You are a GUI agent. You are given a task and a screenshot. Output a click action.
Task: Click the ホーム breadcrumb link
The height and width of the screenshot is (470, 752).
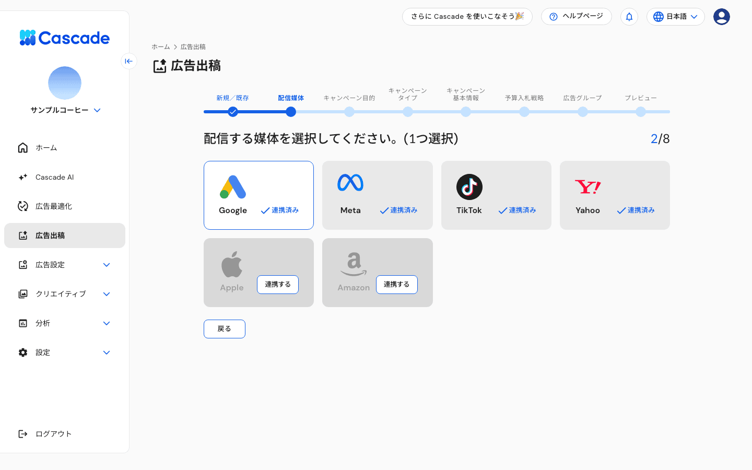161,47
